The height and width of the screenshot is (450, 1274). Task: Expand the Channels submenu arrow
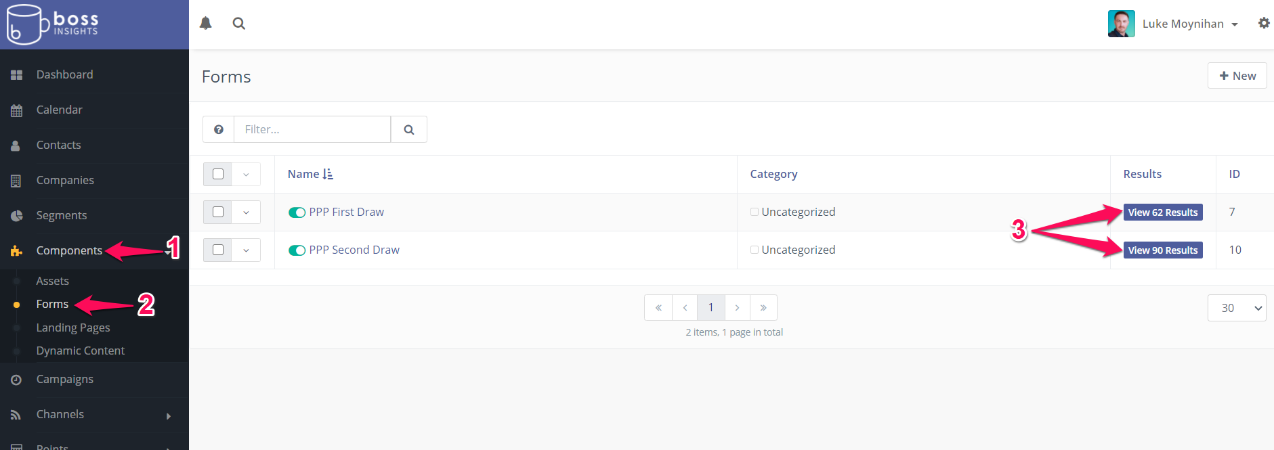pyautogui.click(x=169, y=415)
